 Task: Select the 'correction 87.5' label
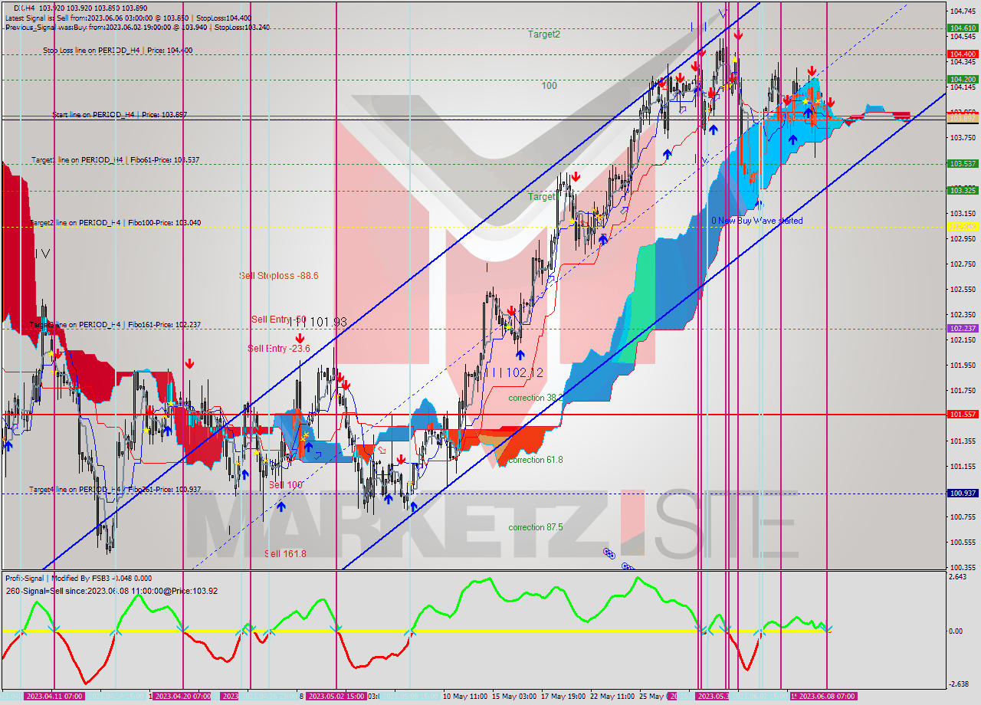pos(536,527)
